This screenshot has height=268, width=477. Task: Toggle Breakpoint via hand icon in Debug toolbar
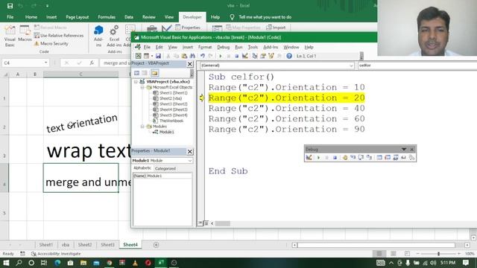345,157
